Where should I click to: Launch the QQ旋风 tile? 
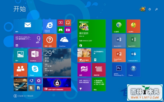[119, 26]
